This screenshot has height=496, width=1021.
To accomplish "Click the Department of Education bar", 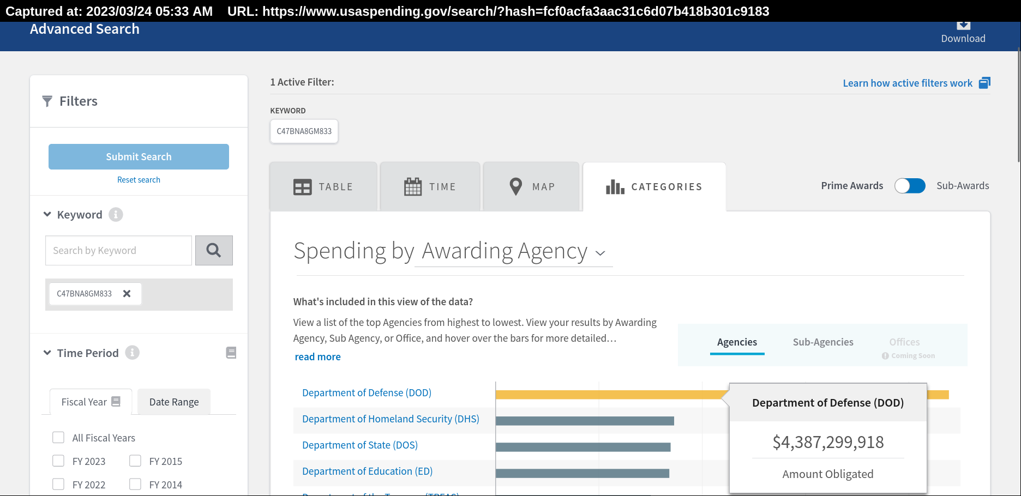I will pyautogui.click(x=582, y=473).
